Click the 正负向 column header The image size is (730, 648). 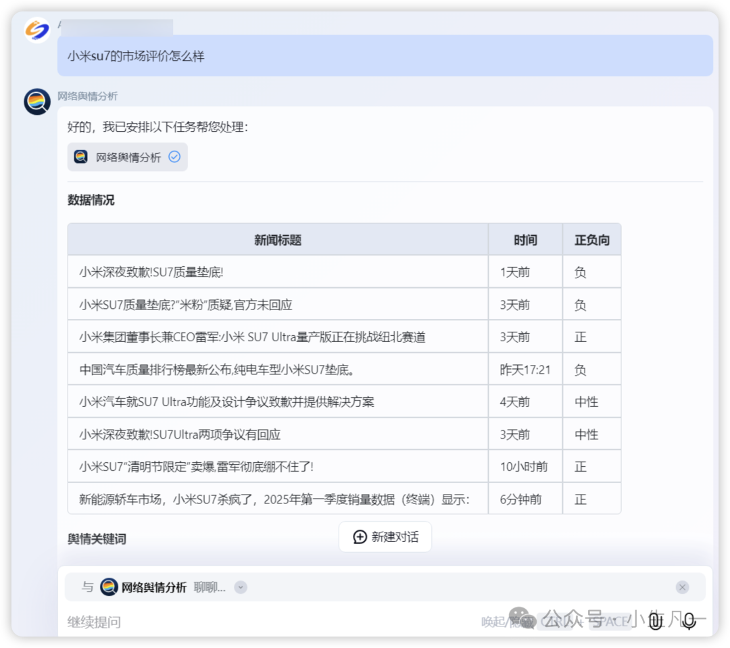[x=591, y=240]
